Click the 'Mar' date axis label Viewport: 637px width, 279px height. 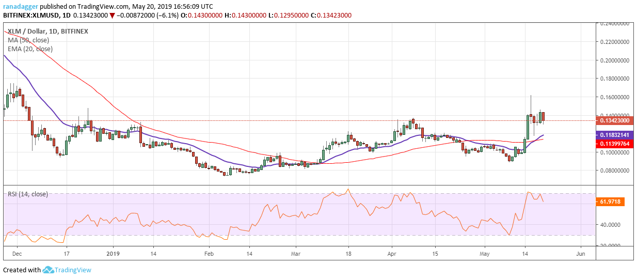point(296,254)
